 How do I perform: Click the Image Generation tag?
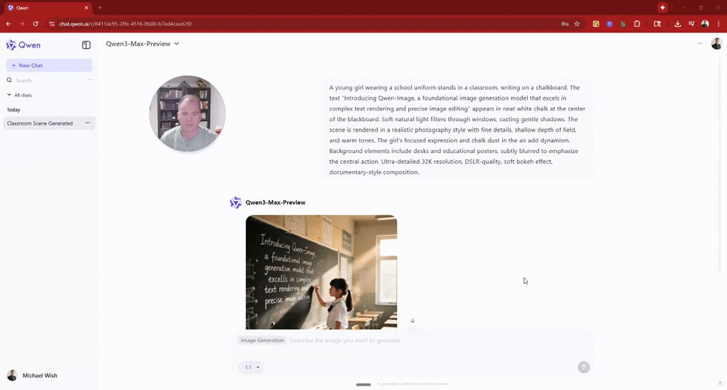click(x=262, y=340)
